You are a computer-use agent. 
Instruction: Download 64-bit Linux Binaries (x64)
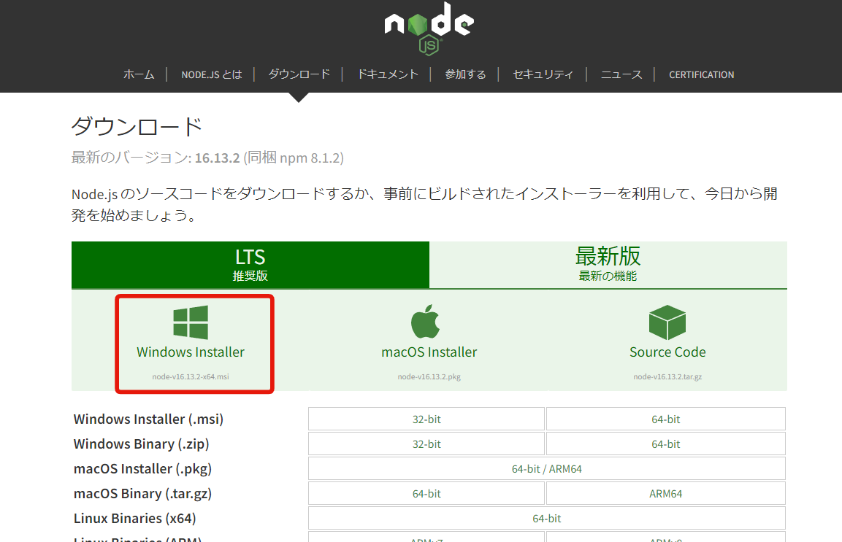[547, 519]
